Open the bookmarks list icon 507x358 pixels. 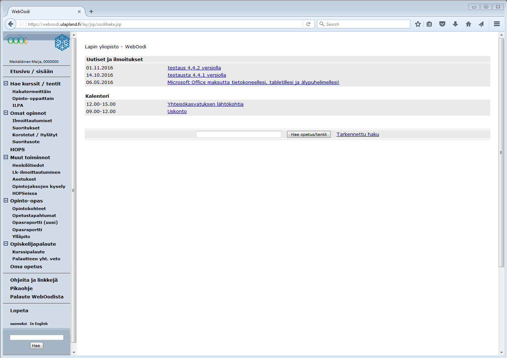429,24
